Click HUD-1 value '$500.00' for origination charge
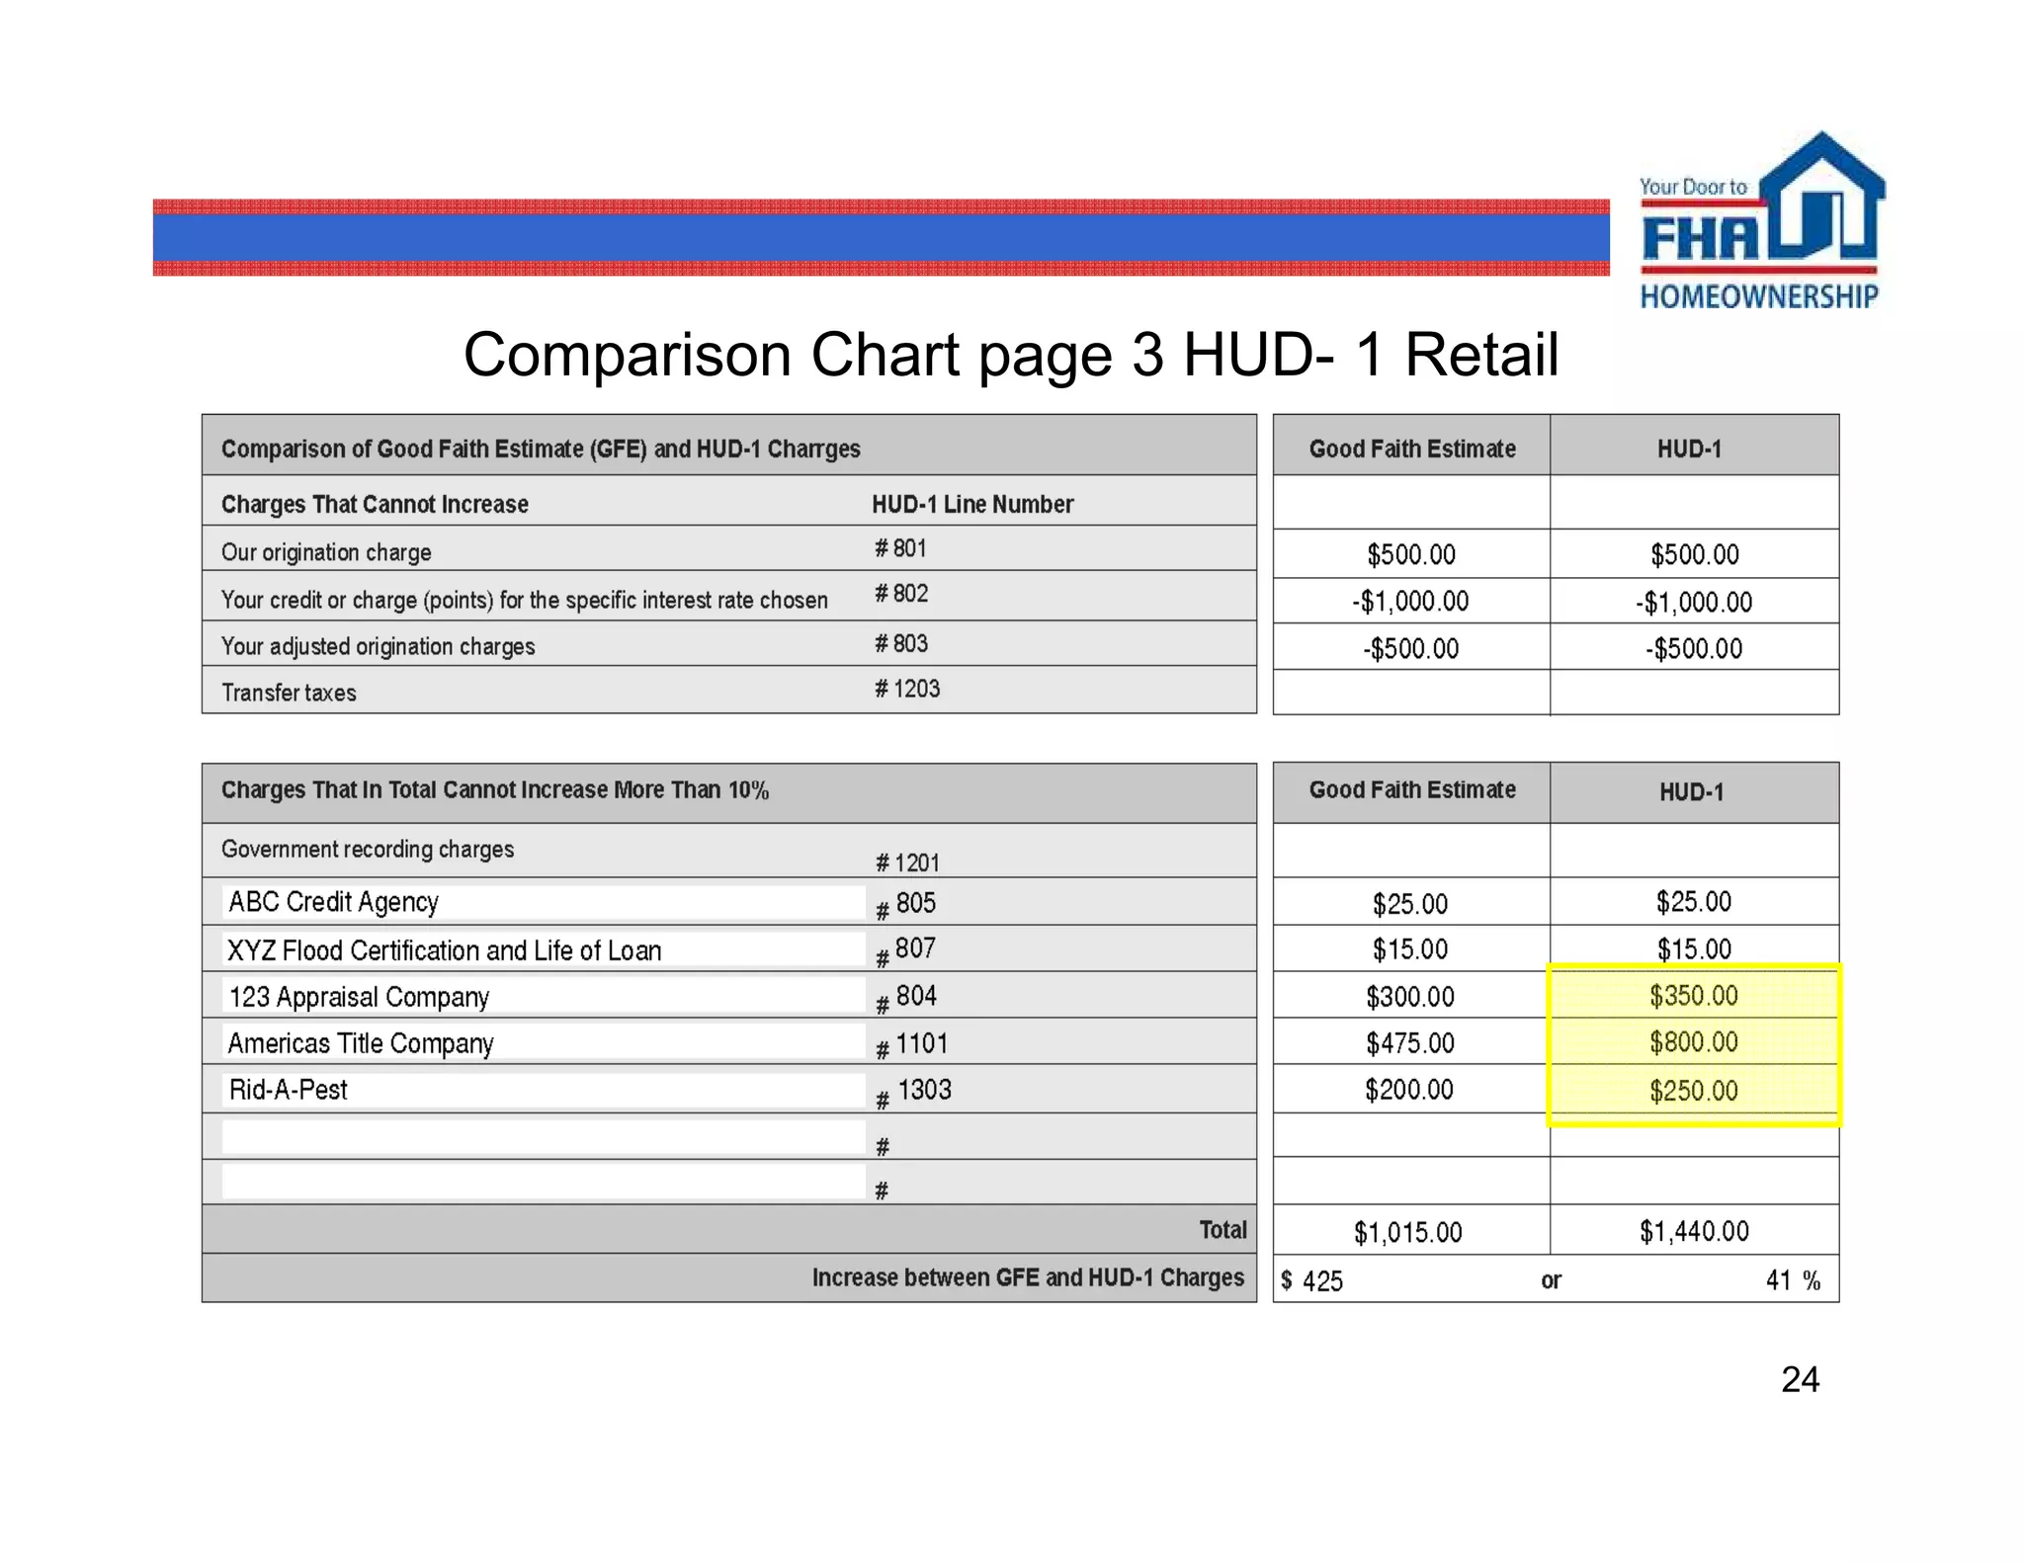 [1694, 554]
